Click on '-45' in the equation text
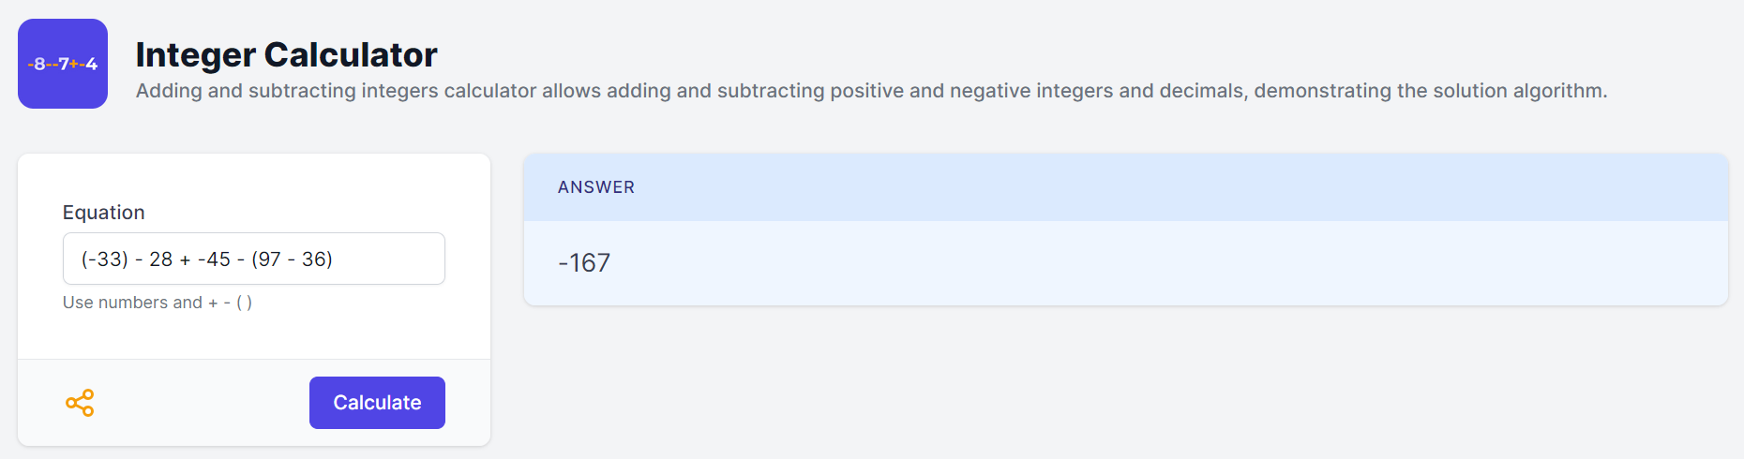The height and width of the screenshot is (459, 1744). click(x=214, y=259)
